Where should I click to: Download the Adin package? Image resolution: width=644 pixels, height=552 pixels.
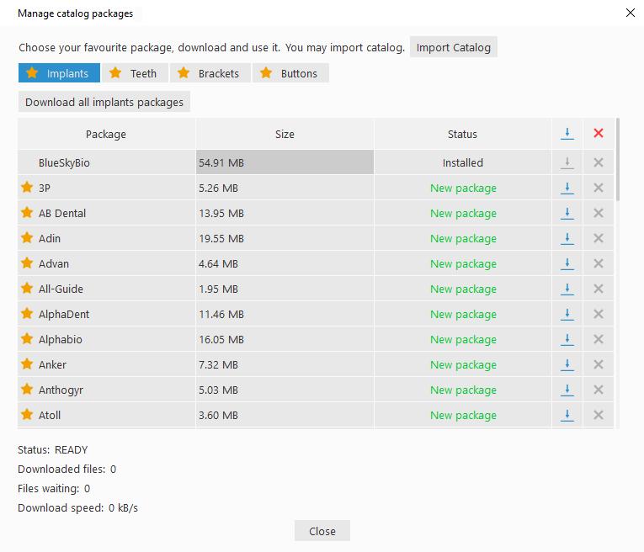567,238
